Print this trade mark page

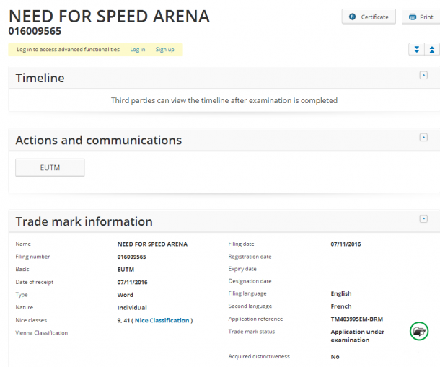[x=421, y=17]
